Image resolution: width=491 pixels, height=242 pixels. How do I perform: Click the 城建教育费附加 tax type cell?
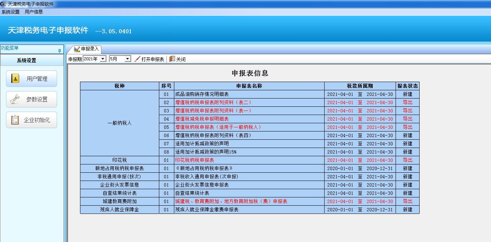[119, 202]
